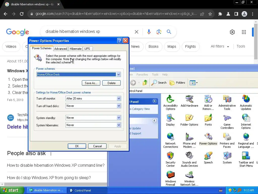The height and width of the screenshot is (194, 258).
Task: Switch to the UPS tab
Action: (x=87, y=49)
